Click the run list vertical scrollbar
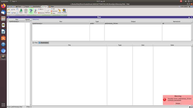The height and width of the screenshot is (108, 193). pos(31,63)
